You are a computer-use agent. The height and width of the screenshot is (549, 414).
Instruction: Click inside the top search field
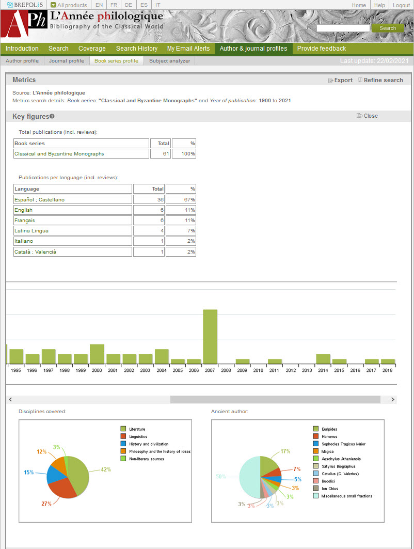[343, 28]
